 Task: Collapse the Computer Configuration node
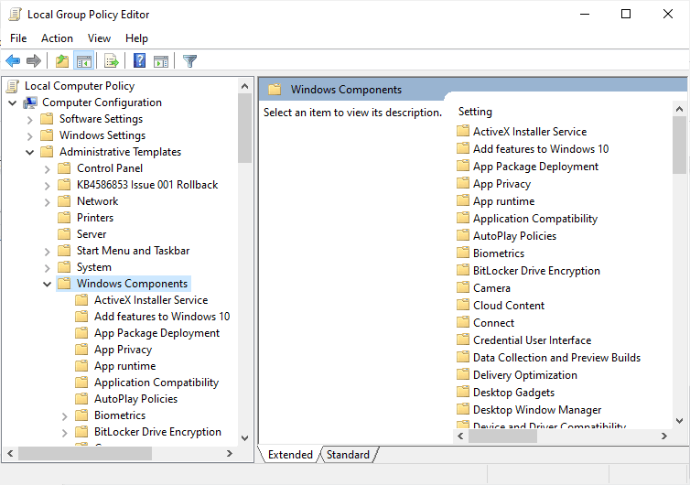(x=13, y=103)
